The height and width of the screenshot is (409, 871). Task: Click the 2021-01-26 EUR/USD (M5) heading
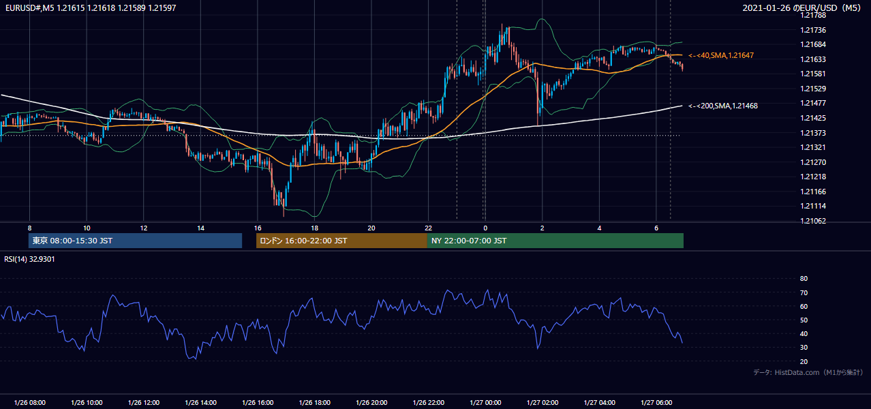(x=803, y=8)
